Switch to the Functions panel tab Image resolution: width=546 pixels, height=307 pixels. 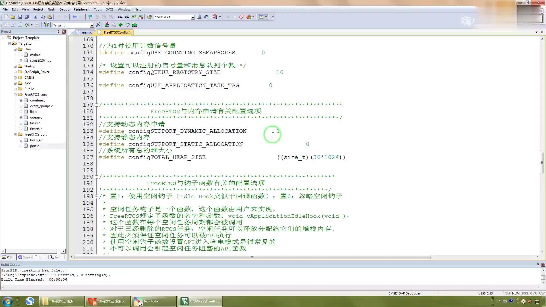point(41,257)
